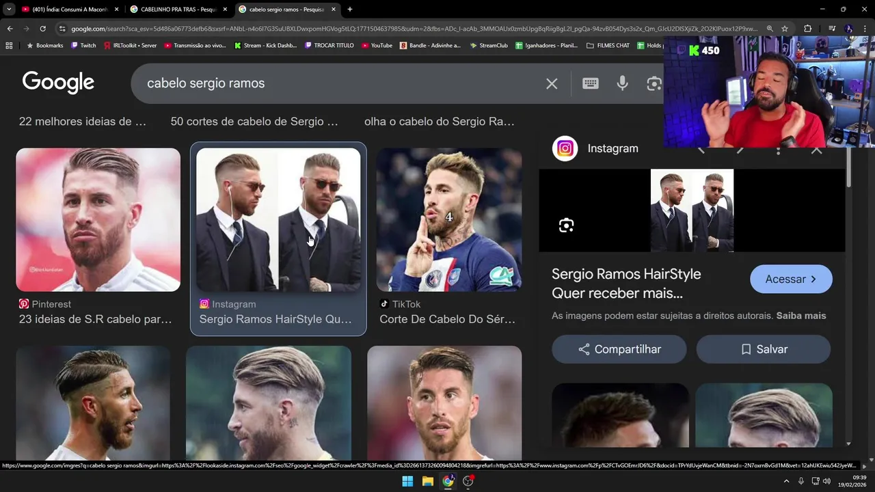Open the 'Sergio Ramos HairStyle Qu...' result title
Screen dimensions: 875x492
(275, 319)
